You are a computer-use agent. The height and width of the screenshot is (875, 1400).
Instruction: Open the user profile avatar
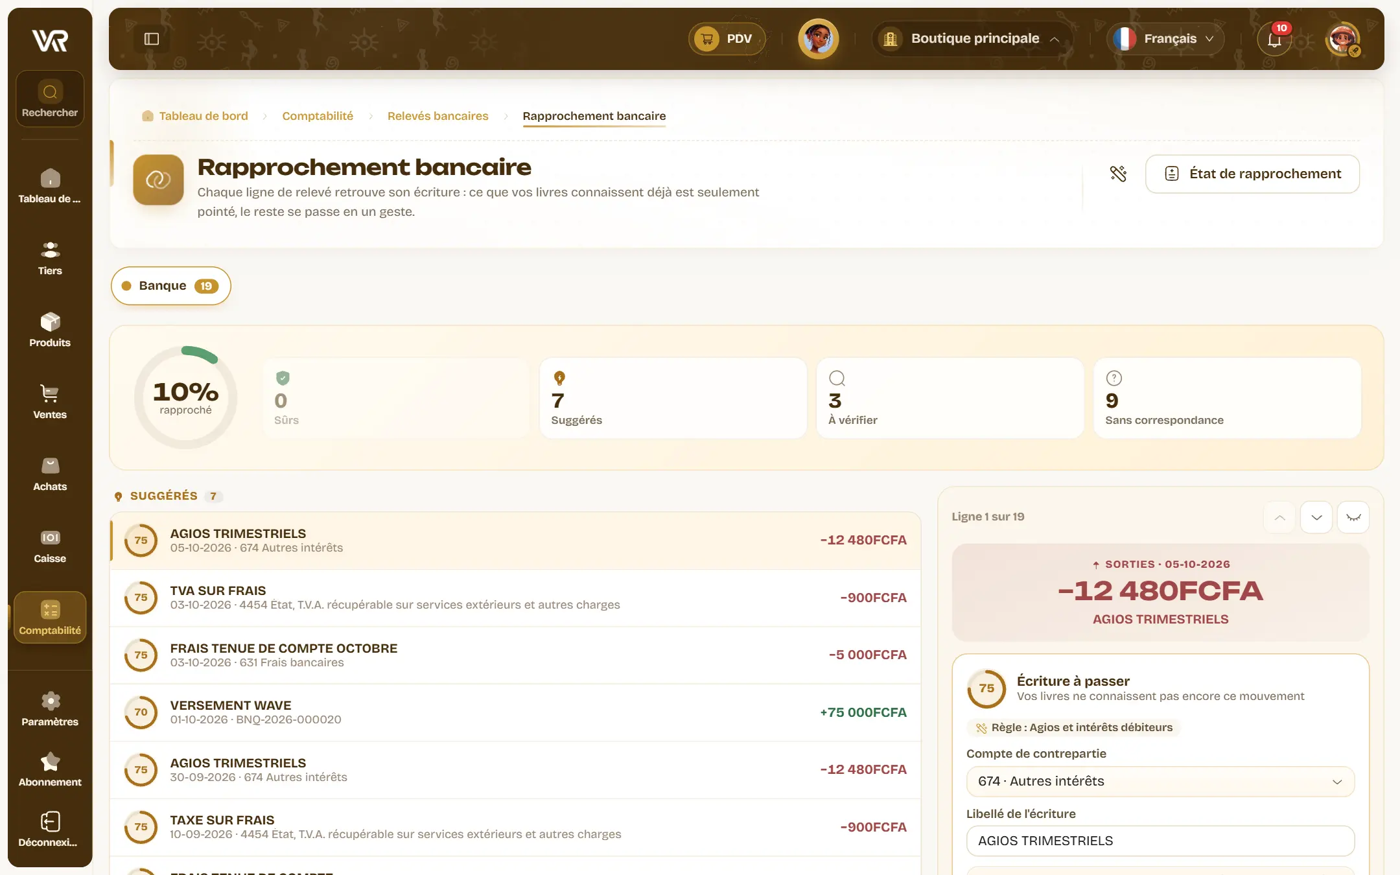coord(1342,39)
